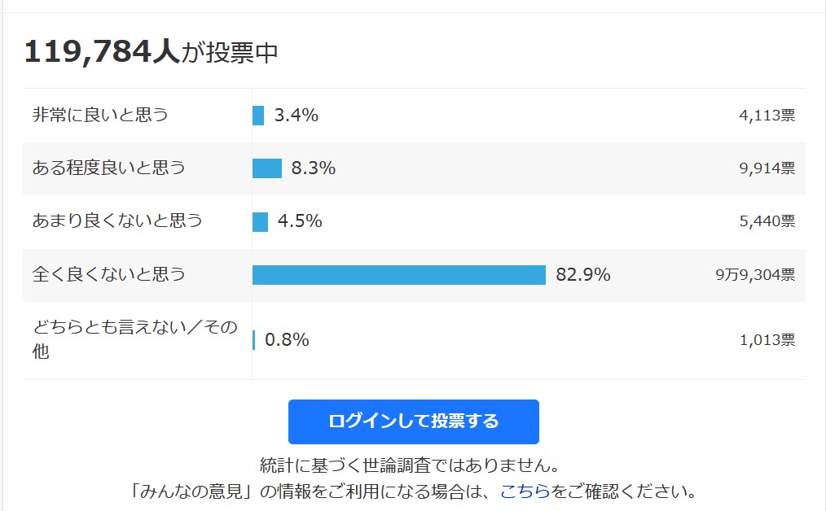The image size is (826, 511).
Task: Click the 5,440票 vote count
Action: pyautogui.click(x=767, y=221)
